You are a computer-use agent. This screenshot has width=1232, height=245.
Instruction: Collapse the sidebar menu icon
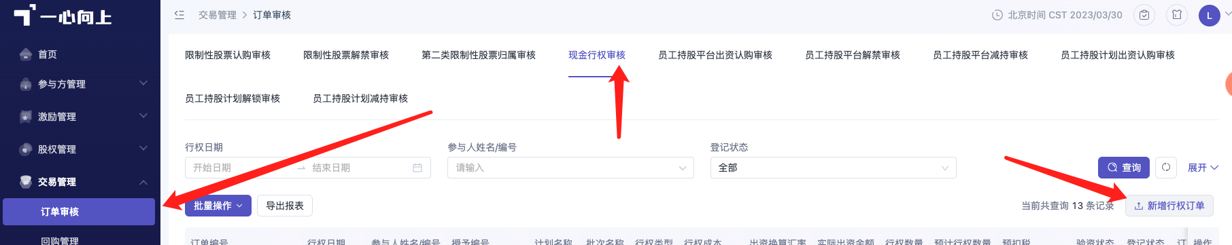[179, 14]
